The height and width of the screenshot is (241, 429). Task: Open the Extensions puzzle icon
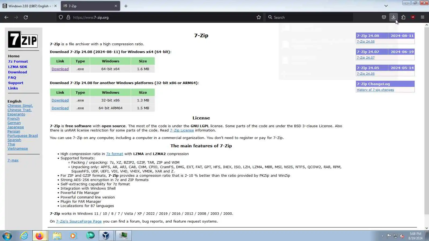click(x=403, y=17)
